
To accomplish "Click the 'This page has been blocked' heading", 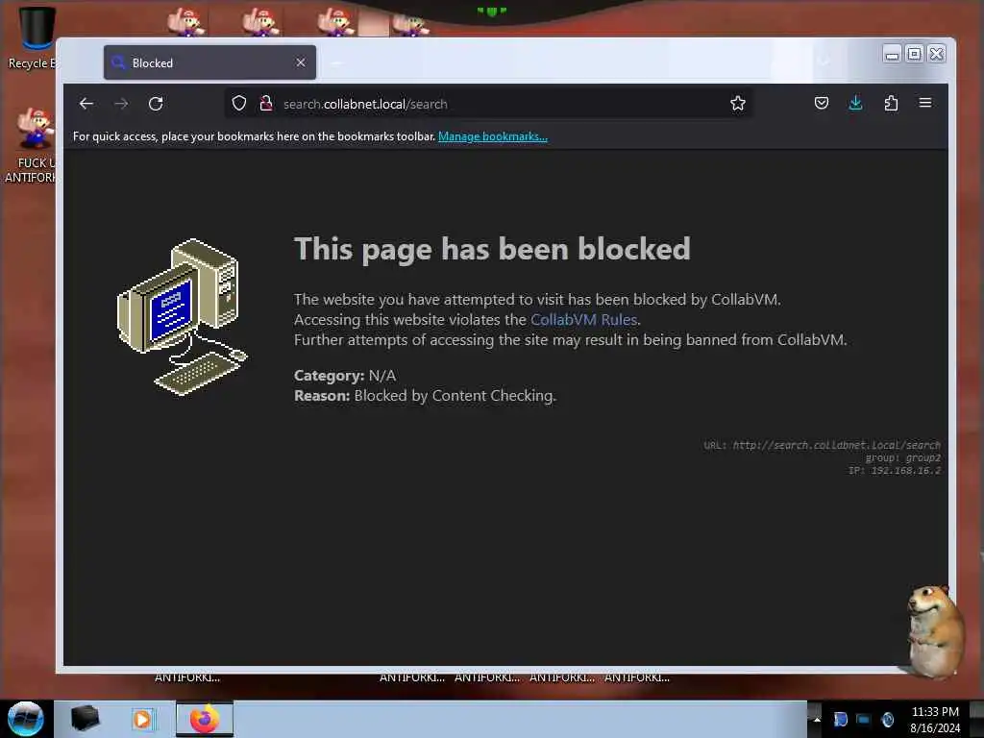I will (x=492, y=249).
